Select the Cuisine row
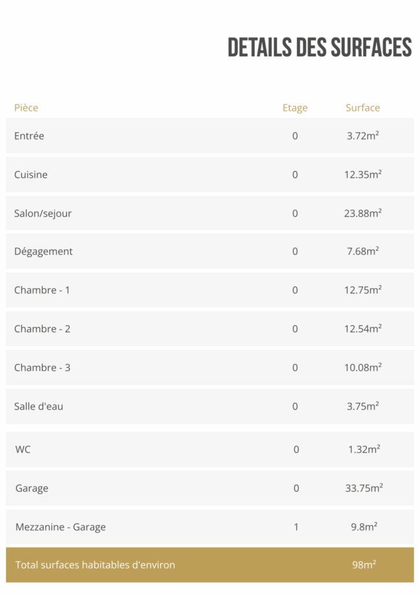This screenshot has width=420, height=595. [x=210, y=174]
